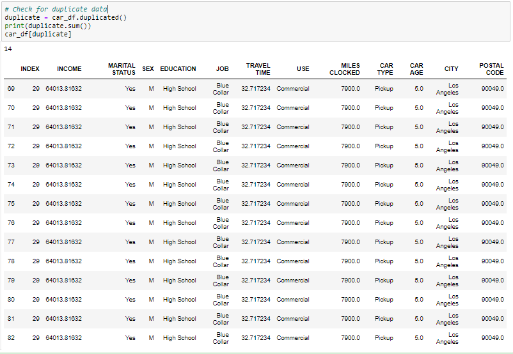Click row label 76
Screen dimensions: 513x354
click(x=11, y=223)
